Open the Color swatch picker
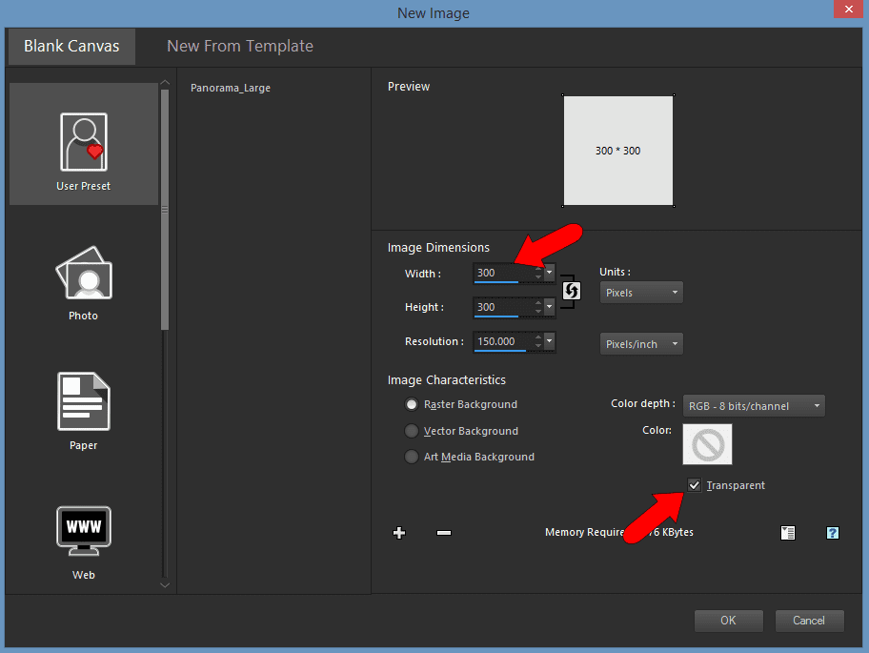 [x=707, y=444]
